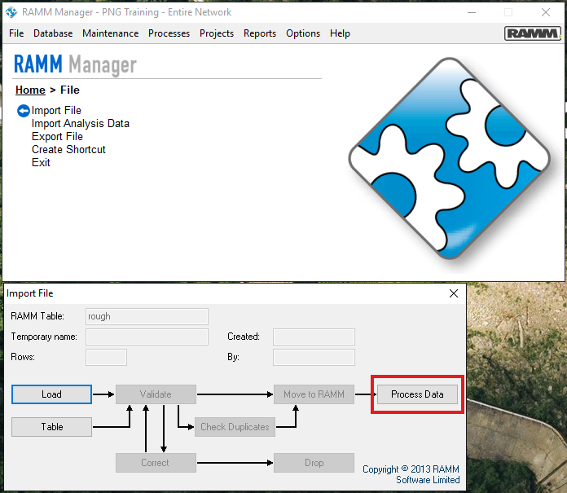Click the Created field
Screen dimensions: 567x493
(x=314, y=337)
